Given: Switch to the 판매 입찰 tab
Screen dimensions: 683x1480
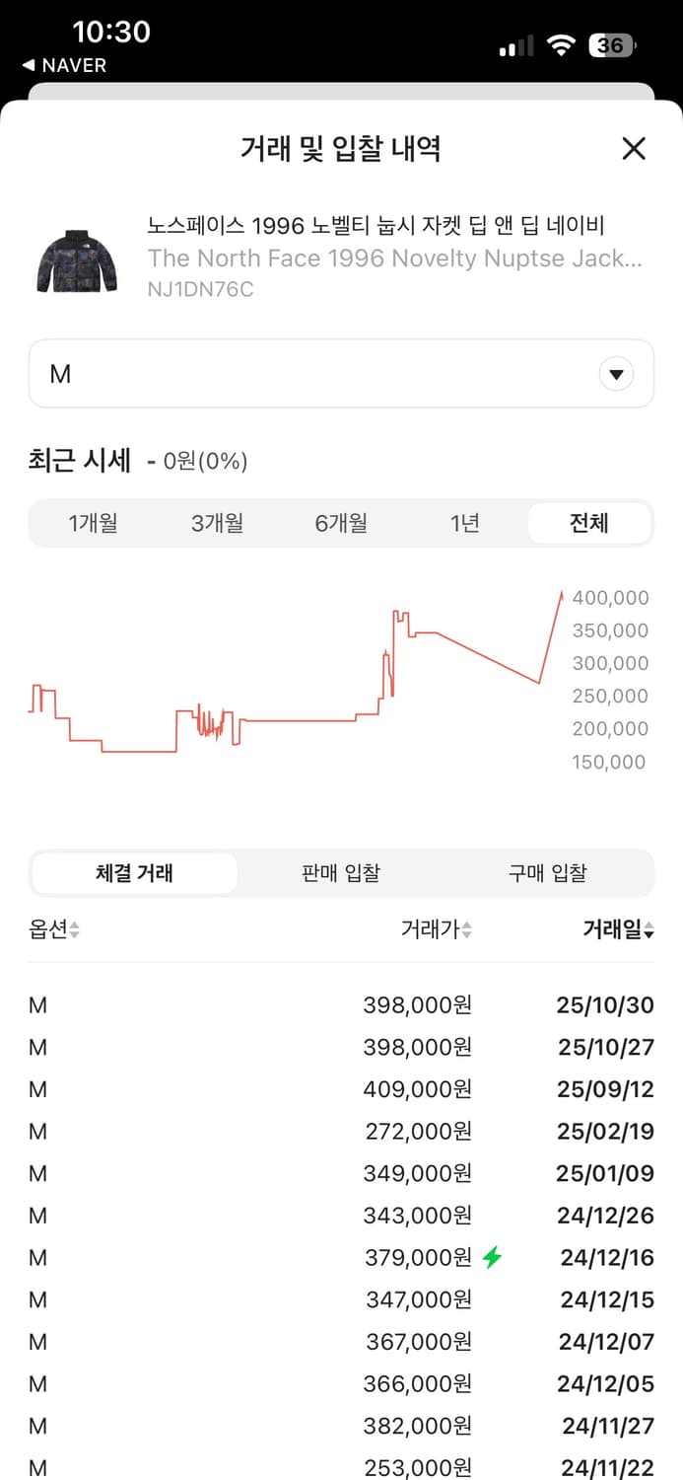Looking at the screenshot, I should [x=340, y=872].
